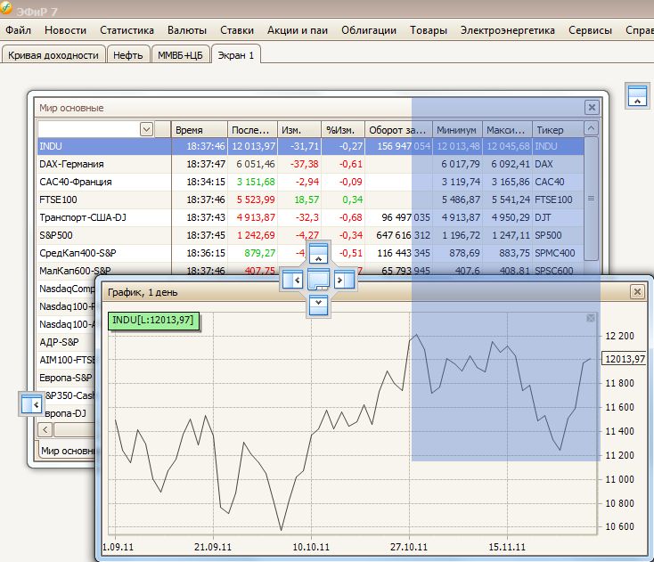This screenshot has width=654, height=562.
Task: Switch to the Кривая доходности tab
Action: (53, 54)
